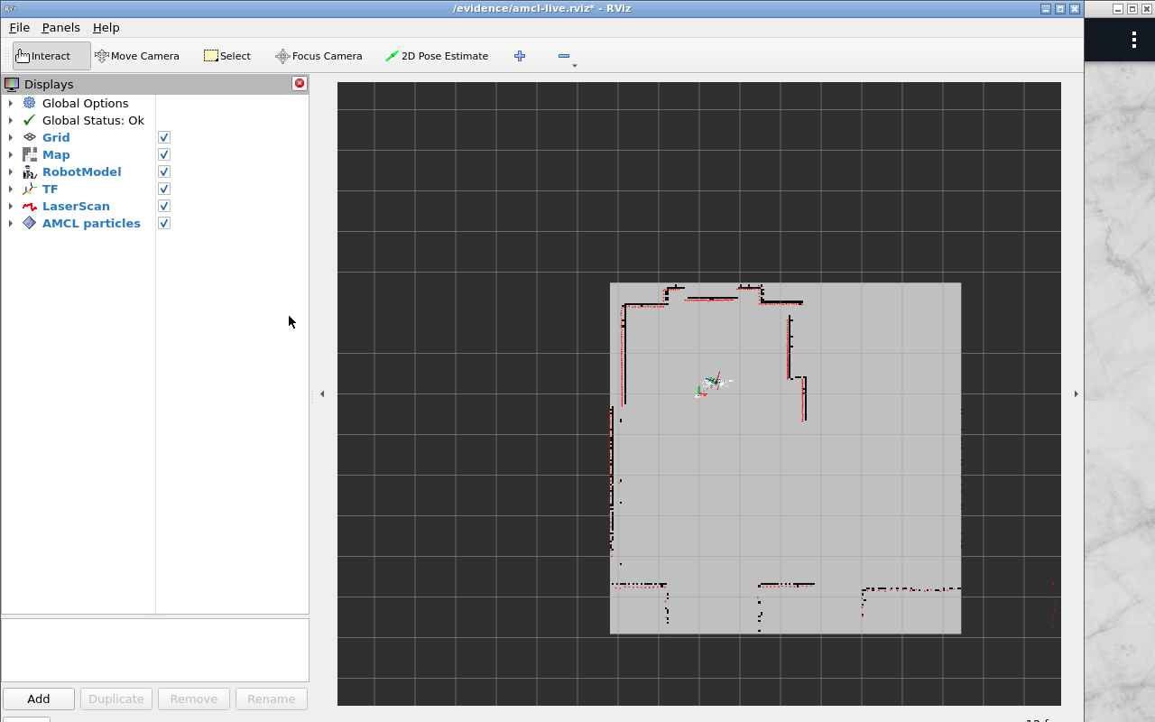Image resolution: width=1155 pixels, height=722 pixels.
Task: Click the RobotModel display icon
Action: point(30,171)
